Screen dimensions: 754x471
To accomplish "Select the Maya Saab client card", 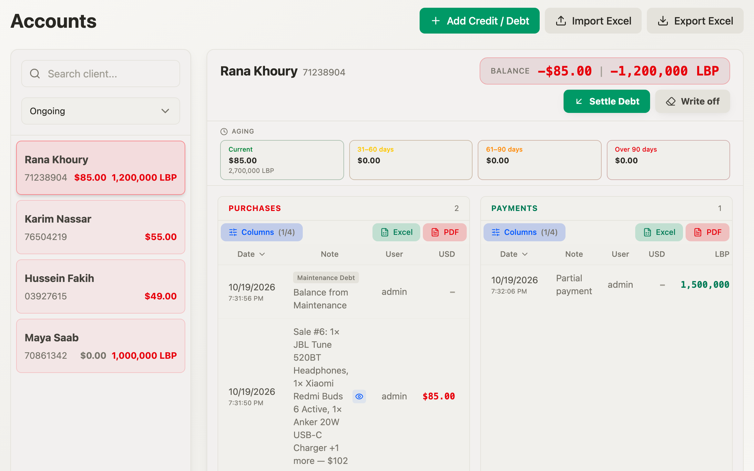I will pyautogui.click(x=101, y=346).
